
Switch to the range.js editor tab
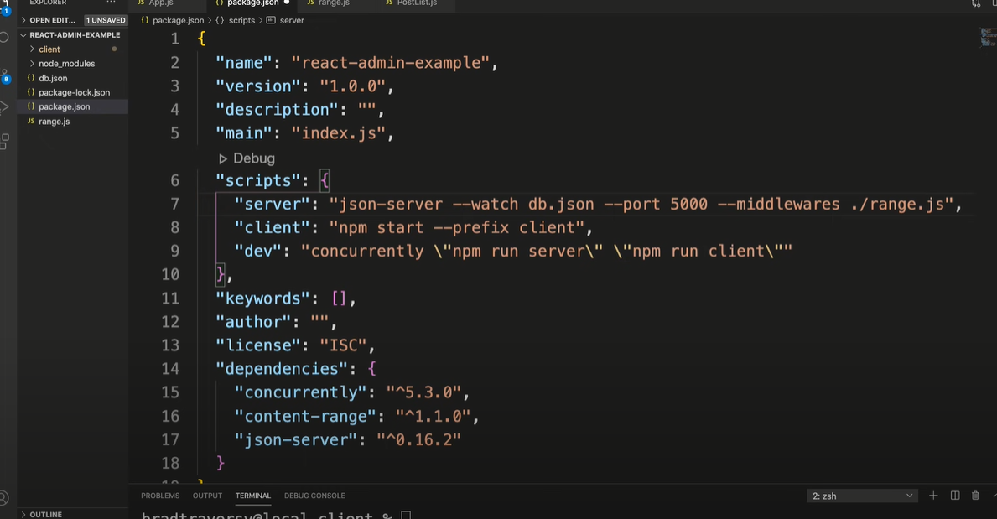(x=333, y=3)
